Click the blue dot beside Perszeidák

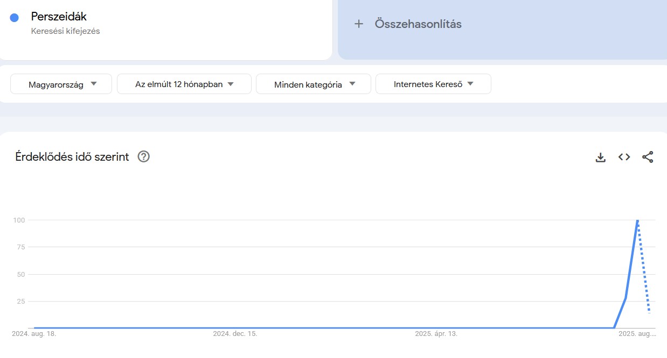tap(13, 17)
